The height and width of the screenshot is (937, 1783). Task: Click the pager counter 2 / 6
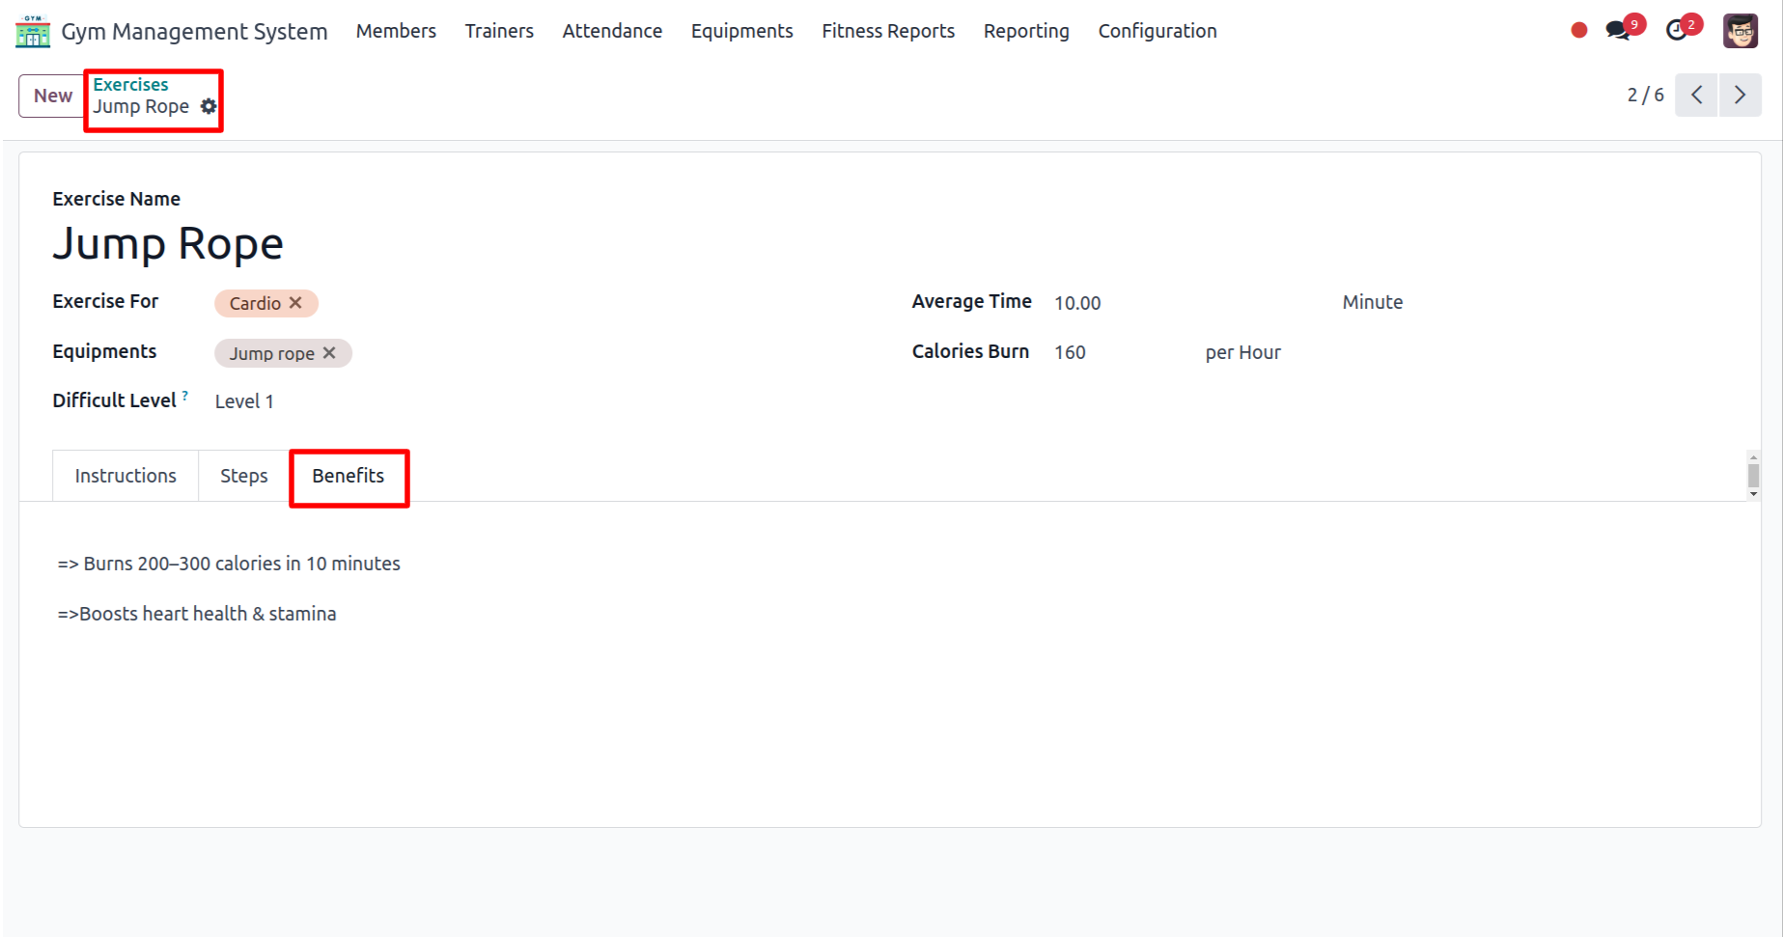[1646, 95]
